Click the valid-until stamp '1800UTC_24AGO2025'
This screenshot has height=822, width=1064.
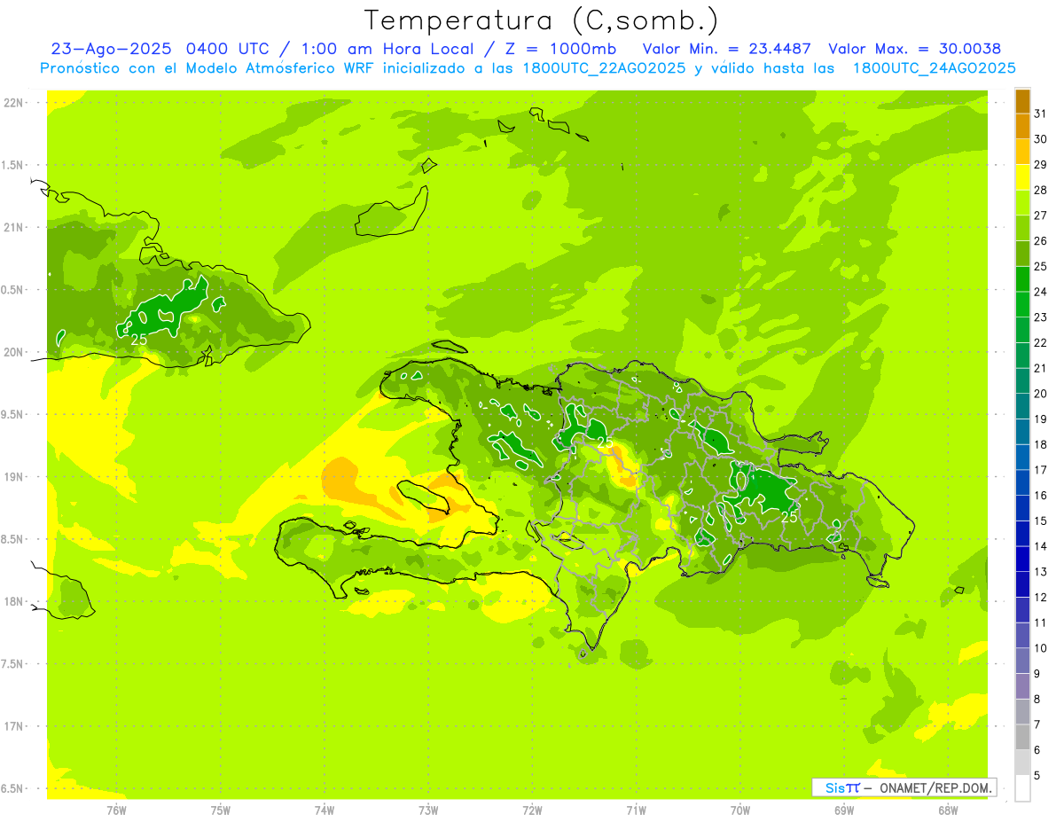934,68
